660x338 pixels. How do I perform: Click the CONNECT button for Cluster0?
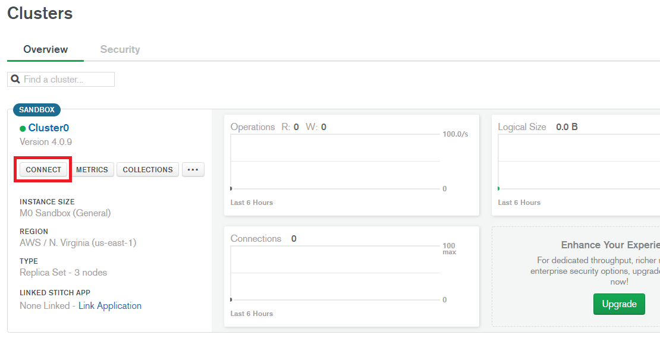point(43,169)
